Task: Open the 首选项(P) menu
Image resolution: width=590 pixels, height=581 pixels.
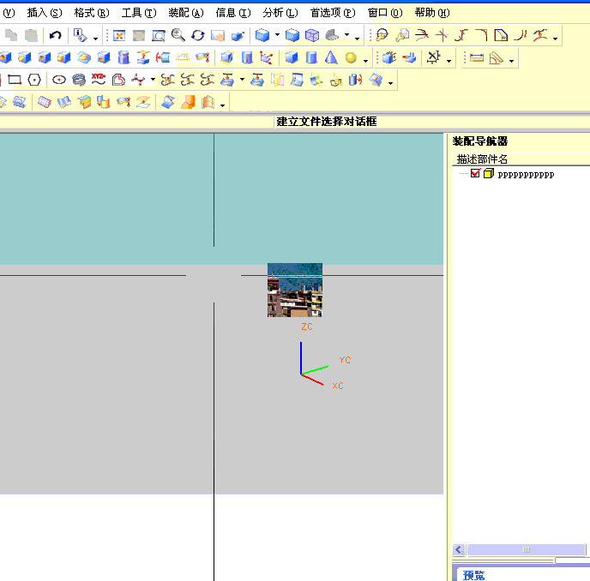Action: tap(333, 13)
